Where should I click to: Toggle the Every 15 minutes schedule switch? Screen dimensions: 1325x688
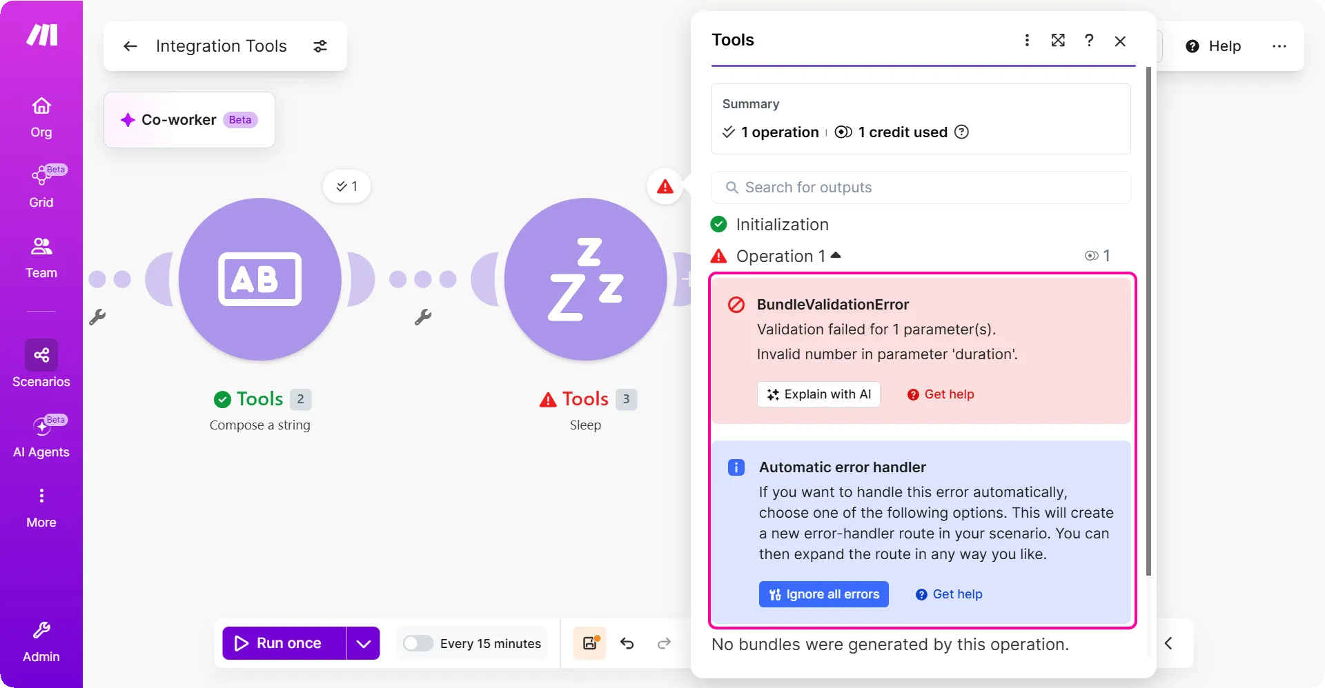click(x=418, y=643)
